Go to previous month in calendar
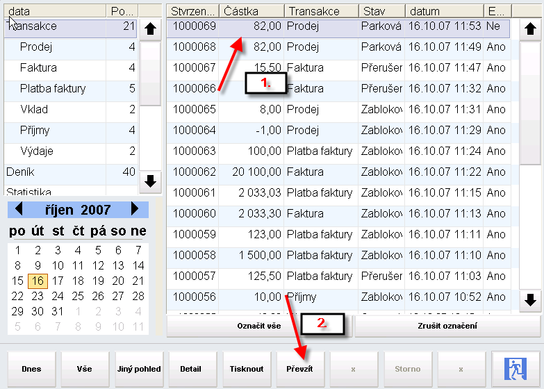 (x=19, y=209)
